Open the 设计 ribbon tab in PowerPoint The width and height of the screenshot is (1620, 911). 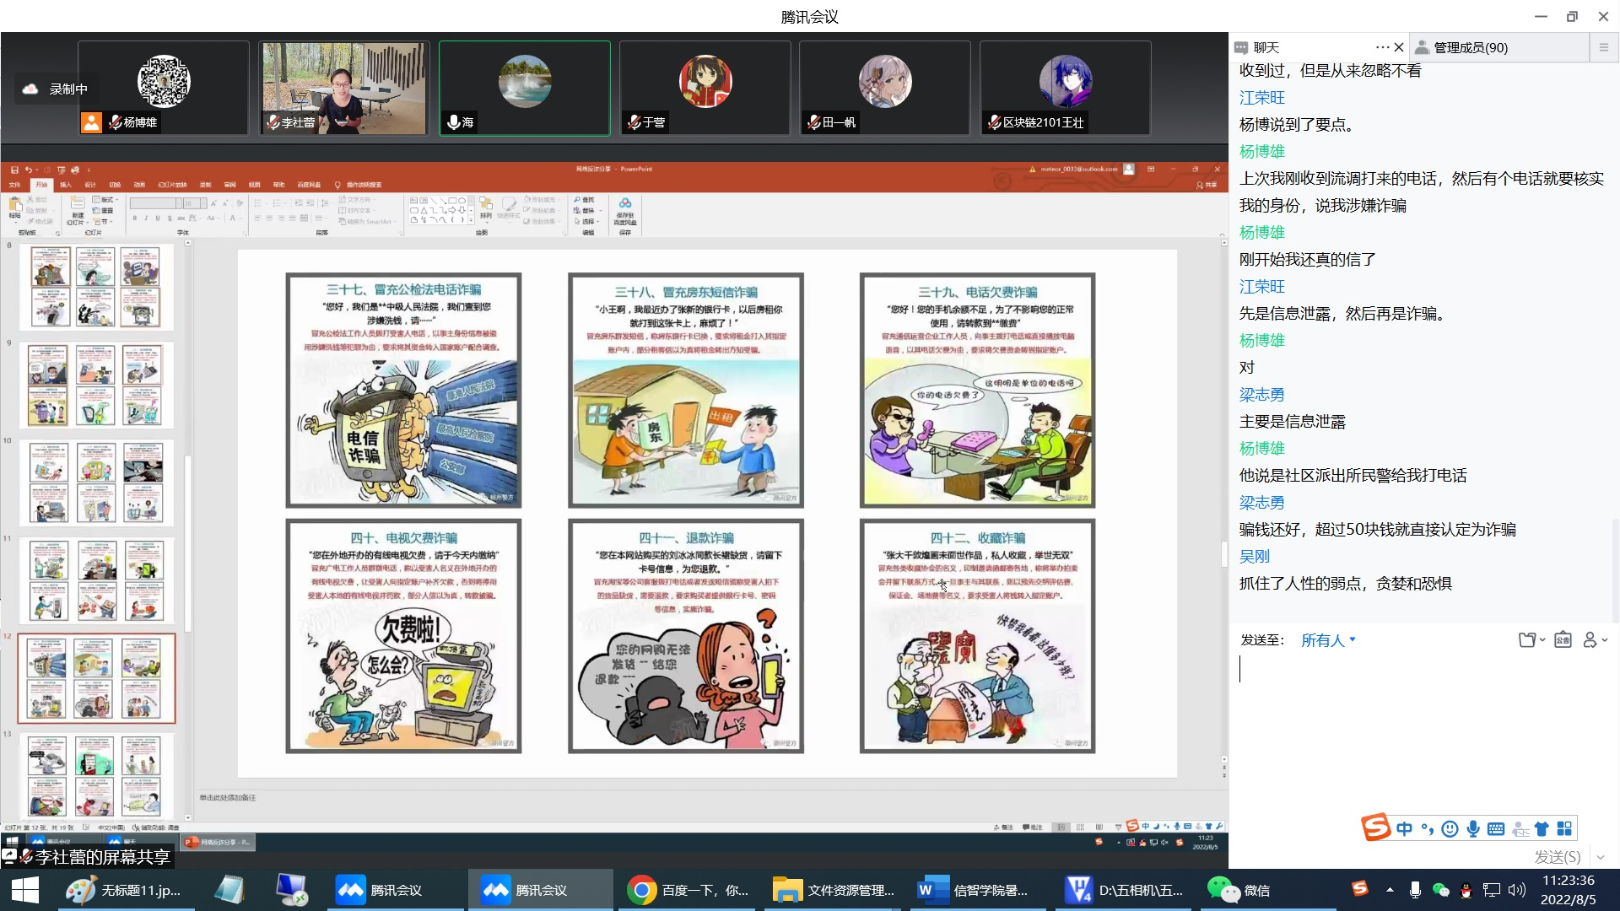click(x=90, y=185)
